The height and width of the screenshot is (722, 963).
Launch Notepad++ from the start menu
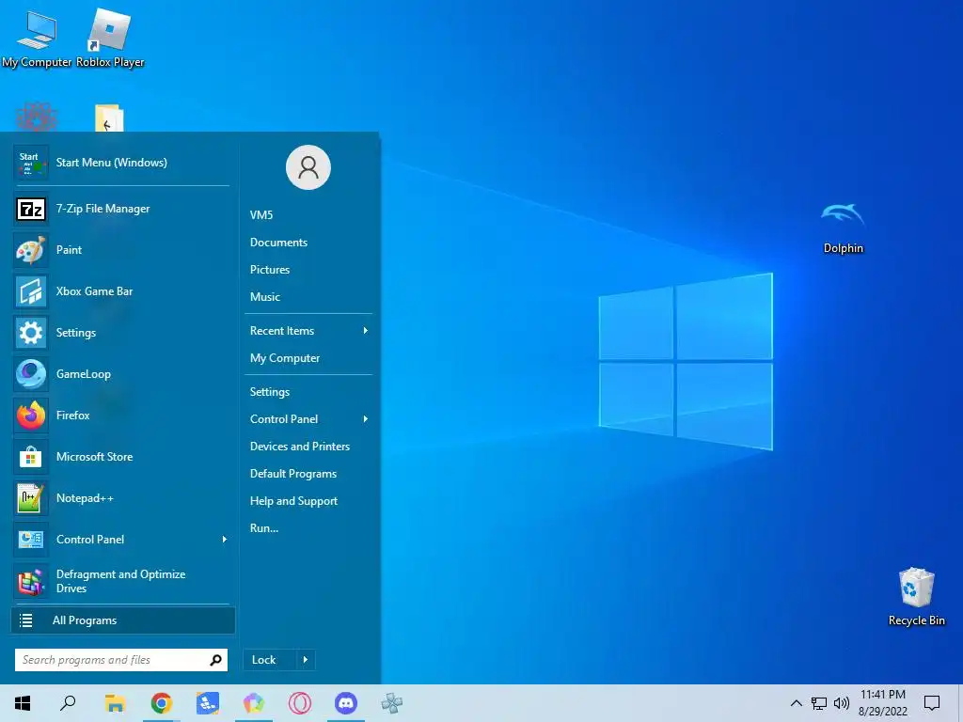click(121, 498)
